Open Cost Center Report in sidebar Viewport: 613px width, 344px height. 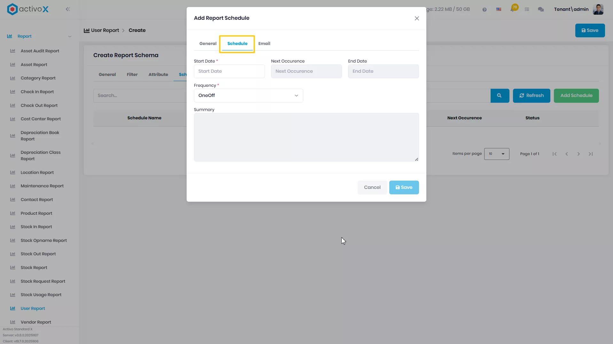coord(41,119)
